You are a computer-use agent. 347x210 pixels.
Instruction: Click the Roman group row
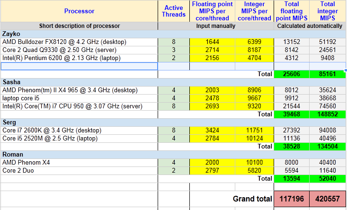click(x=173, y=155)
